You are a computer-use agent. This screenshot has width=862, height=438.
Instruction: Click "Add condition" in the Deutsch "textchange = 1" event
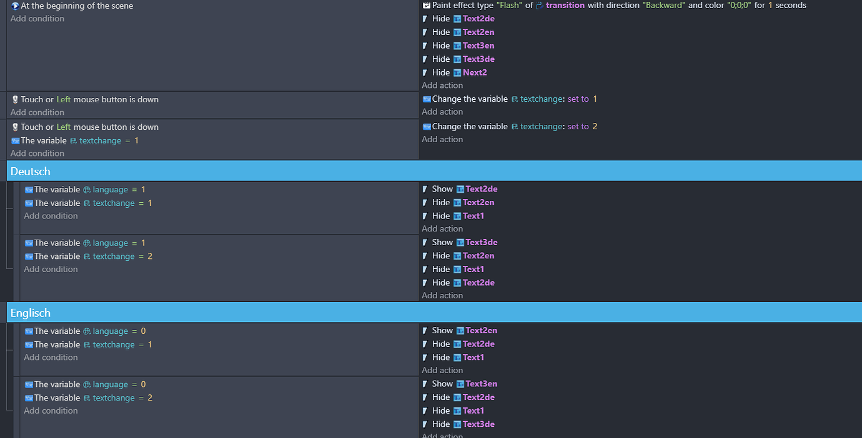click(x=51, y=216)
